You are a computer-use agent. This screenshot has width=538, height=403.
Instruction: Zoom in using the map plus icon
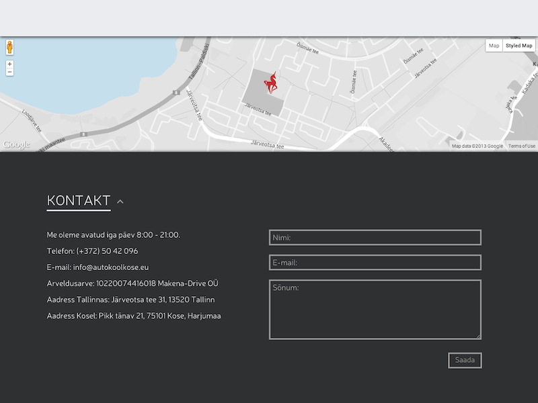click(11, 64)
